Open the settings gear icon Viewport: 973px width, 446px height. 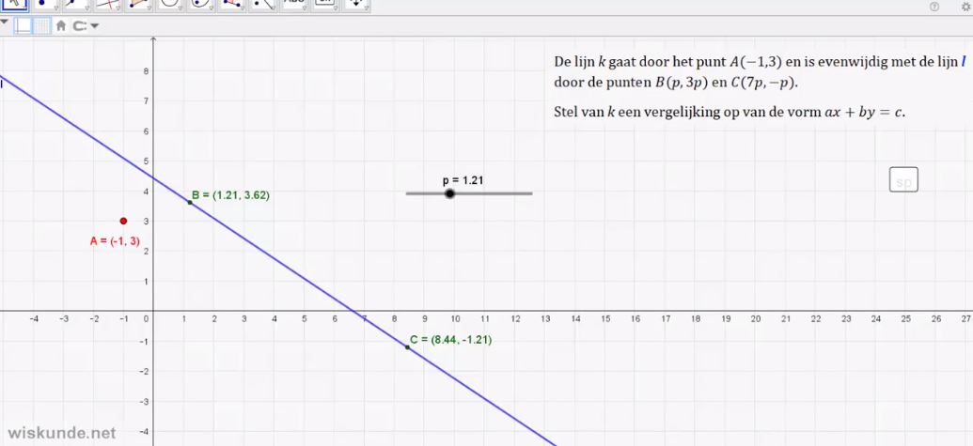pyautogui.click(x=968, y=7)
